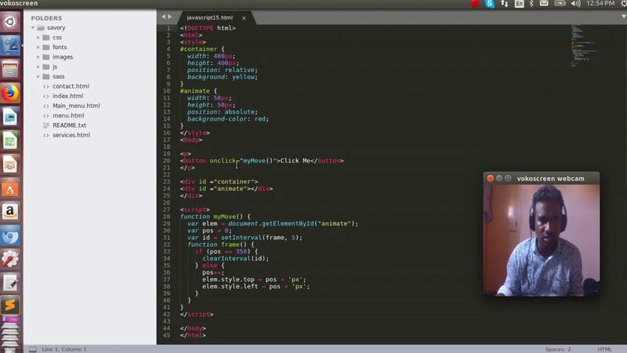Image resolution: width=627 pixels, height=353 pixels.
Task: Click "setInterval(frame, 5);" on line 31
Action: point(262,238)
